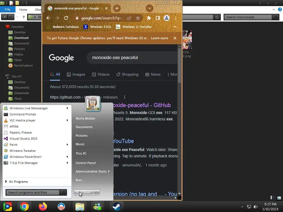The width and height of the screenshot is (283, 212).
Task: Open options dots beside github.com result
Action: [125, 97]
